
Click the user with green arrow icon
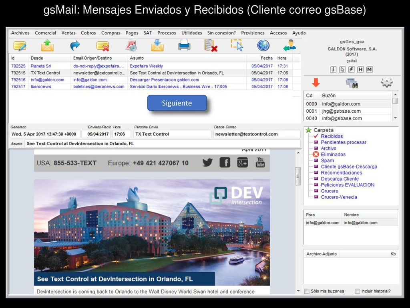[x=290, y=45]
